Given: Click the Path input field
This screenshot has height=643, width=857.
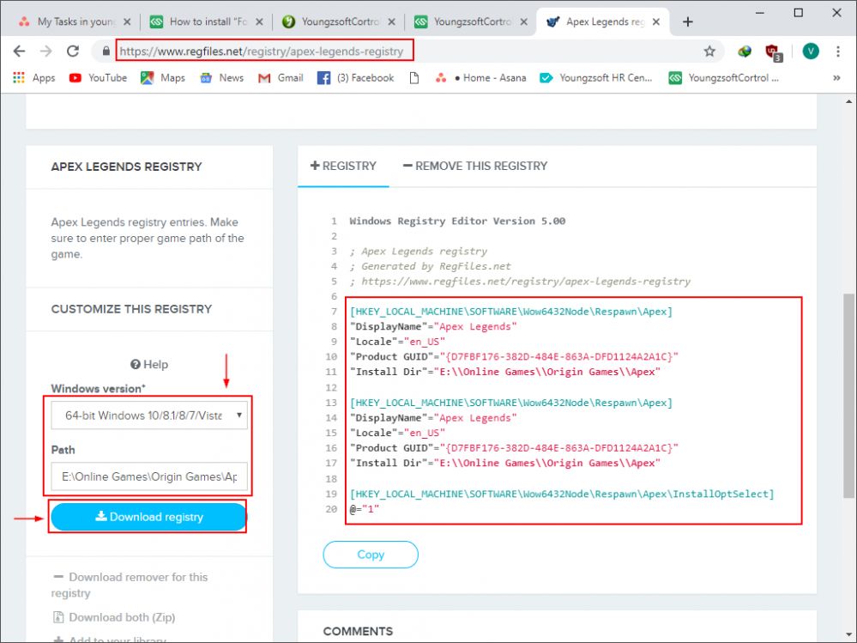Looking at the screenshot, I should click(x=149, y=476).
